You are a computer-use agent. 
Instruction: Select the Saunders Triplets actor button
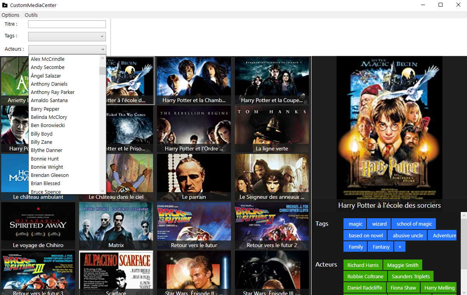pos(411,276)
